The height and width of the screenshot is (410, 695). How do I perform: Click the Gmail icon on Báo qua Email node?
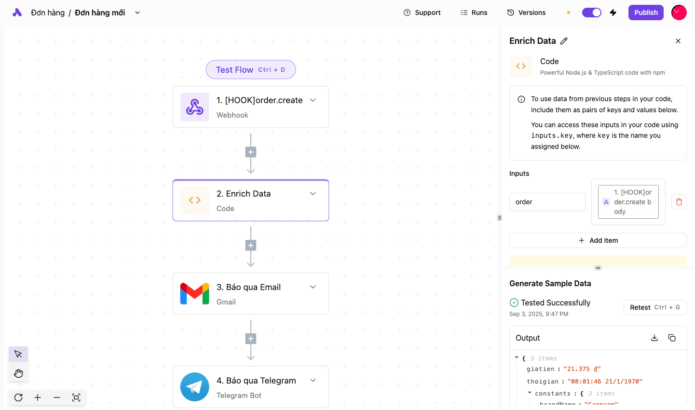point(194,293)
